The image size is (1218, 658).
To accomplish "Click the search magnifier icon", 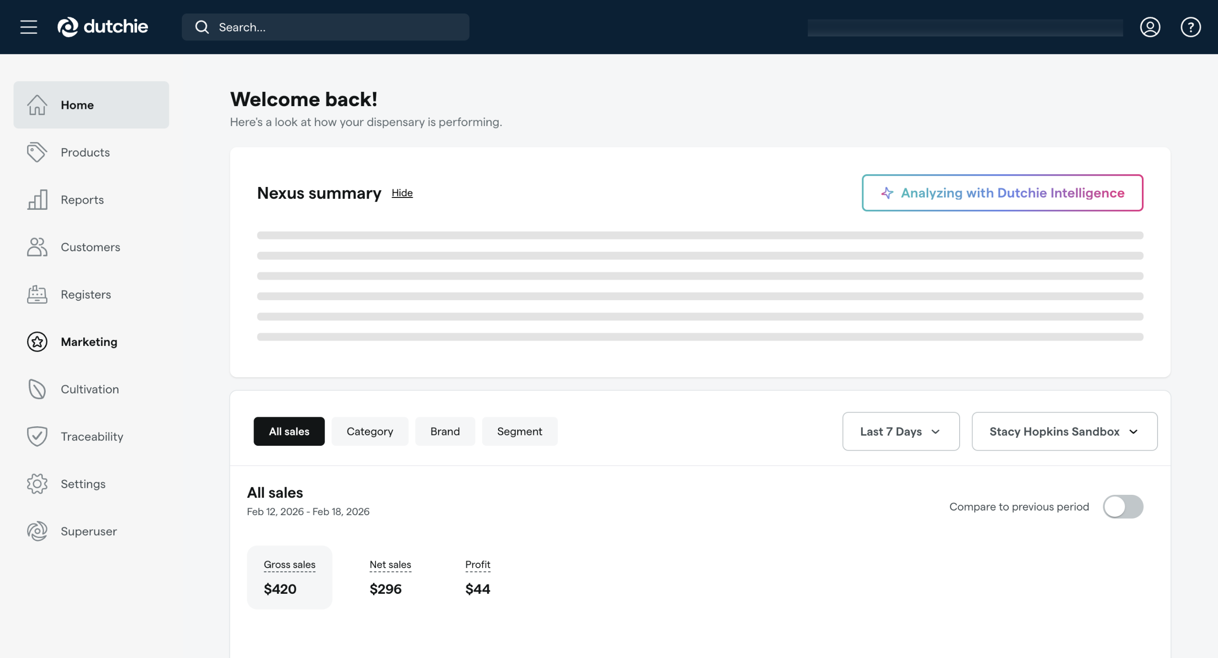I will click(202, 27).
